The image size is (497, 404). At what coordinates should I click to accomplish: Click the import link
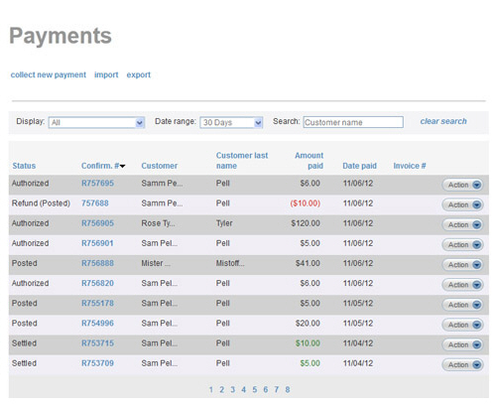(x=106, y=75)
